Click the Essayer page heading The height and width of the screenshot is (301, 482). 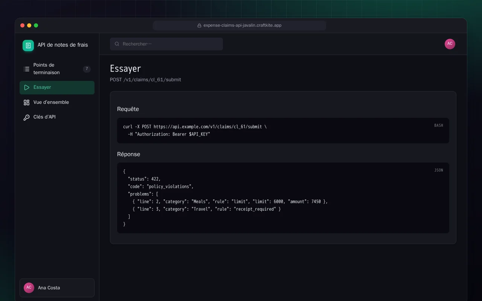pyautogui.click(x=125, y=68)
